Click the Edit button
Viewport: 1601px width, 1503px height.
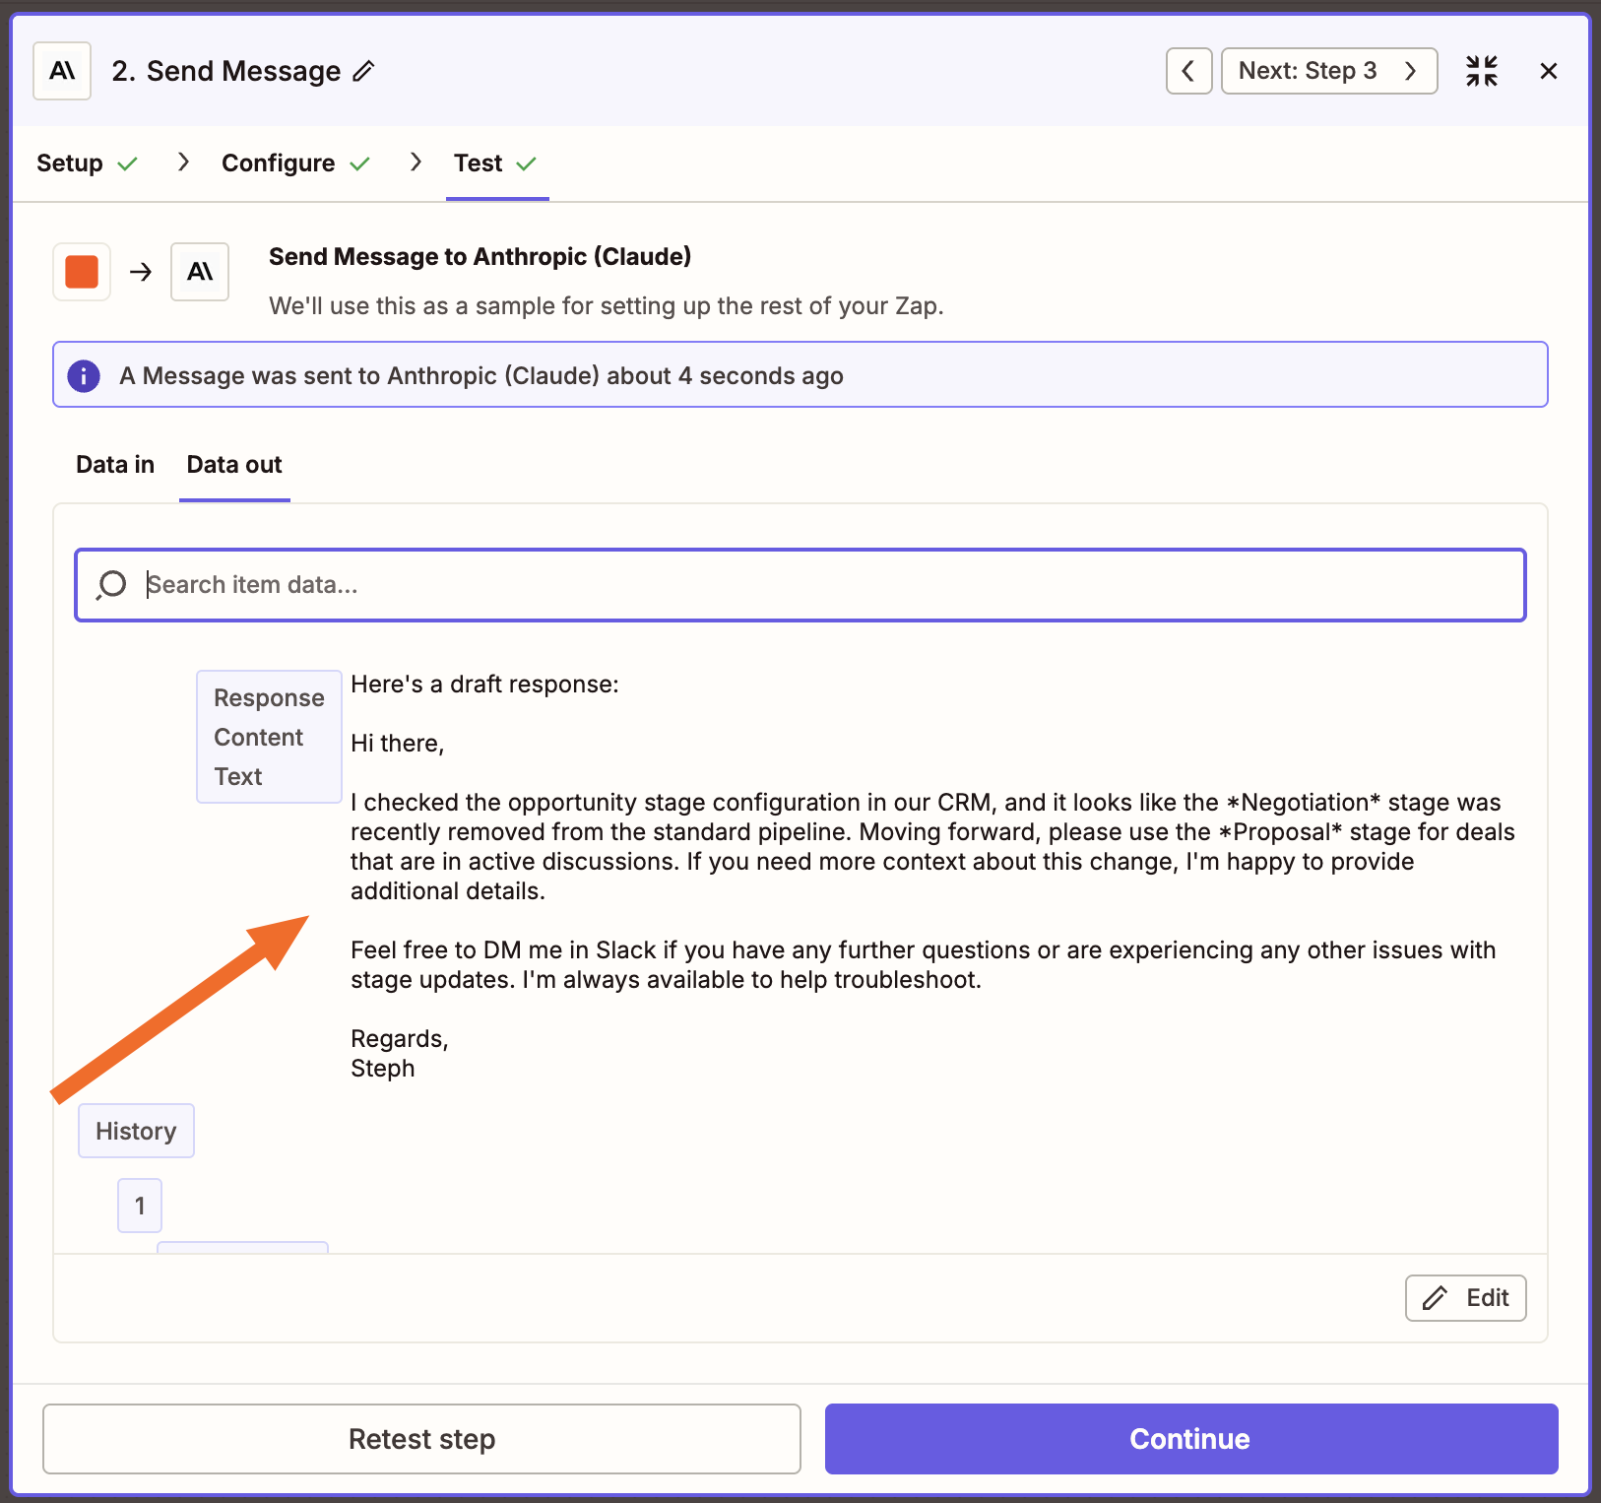click(1465, 1298)
